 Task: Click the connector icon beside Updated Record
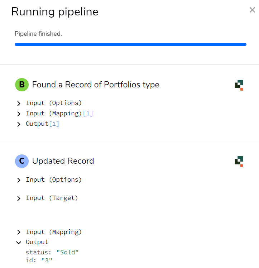tap(239, 161)
